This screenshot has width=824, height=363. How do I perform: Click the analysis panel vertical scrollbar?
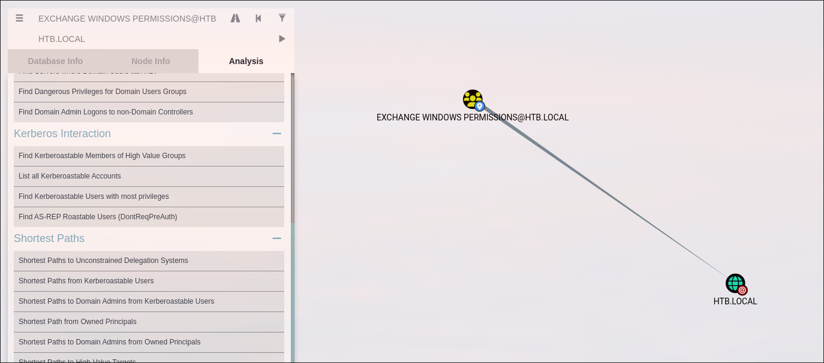point(293,150)
